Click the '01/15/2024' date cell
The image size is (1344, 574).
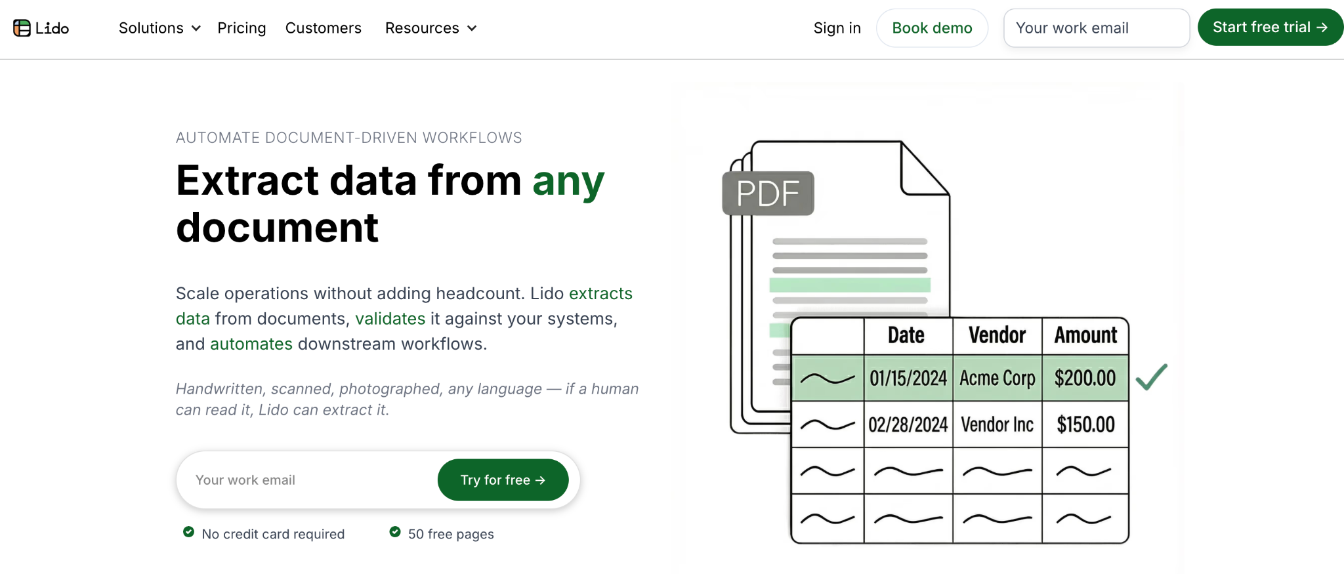point(908,379)
